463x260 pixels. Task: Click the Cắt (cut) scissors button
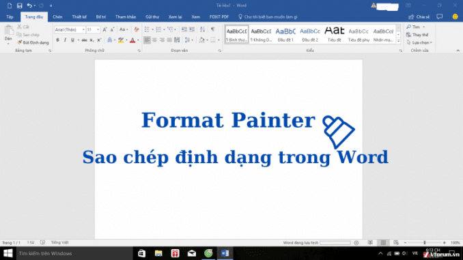[x=23, y=27]
